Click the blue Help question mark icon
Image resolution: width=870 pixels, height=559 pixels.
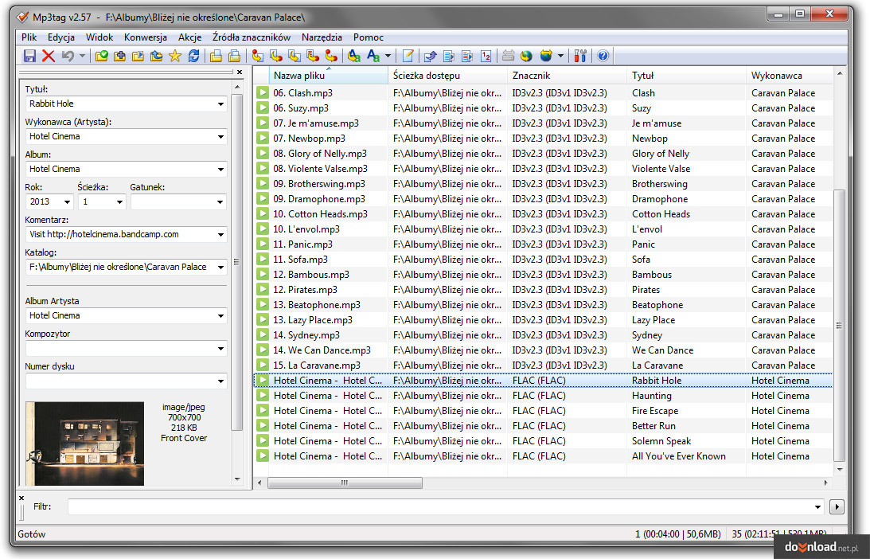(603, 56)
